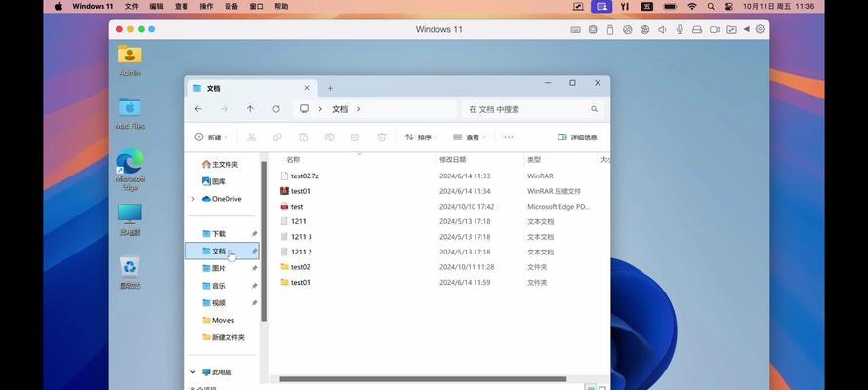This screenshot has width=868, height=390.
Task: Toggle the 详细信息 details pane
Action: (x=577, y=137)
